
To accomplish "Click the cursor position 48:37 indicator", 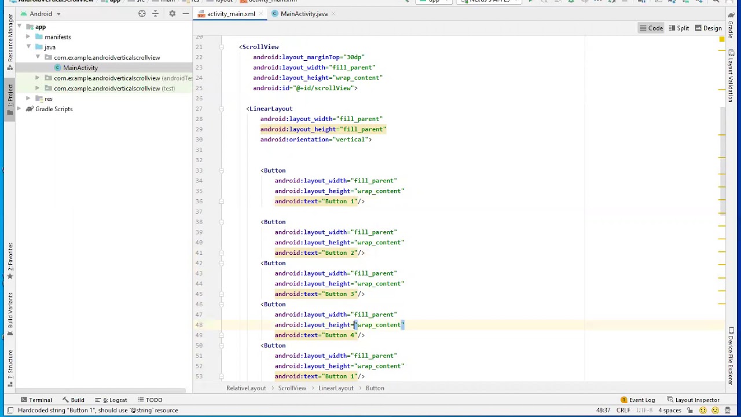I will 603,411.
